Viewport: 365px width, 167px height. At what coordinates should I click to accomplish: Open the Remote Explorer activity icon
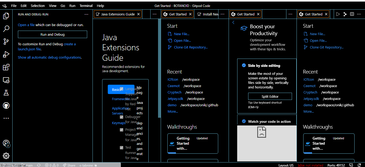6,80
